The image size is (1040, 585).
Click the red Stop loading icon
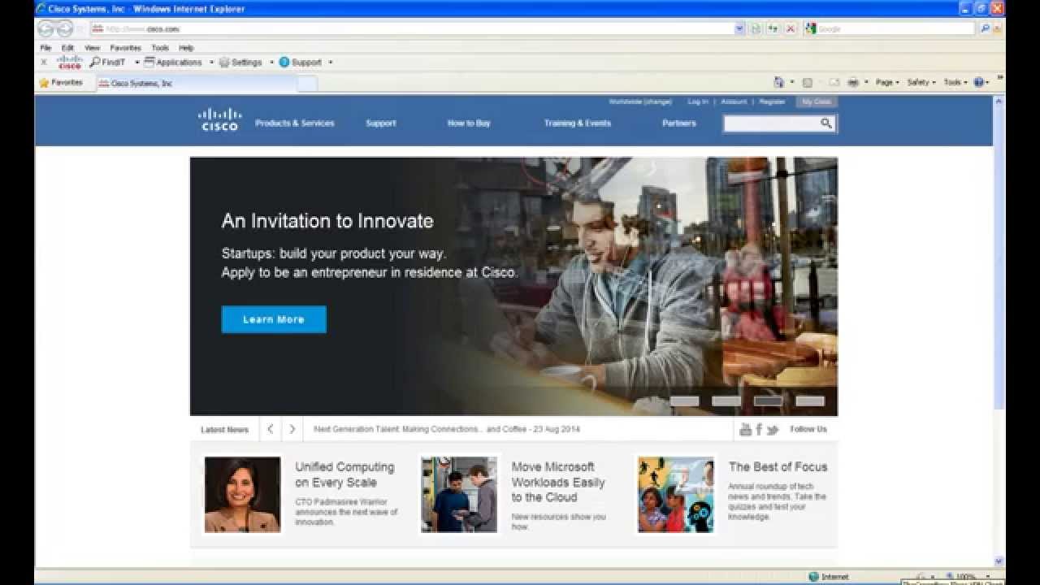[x=790, y=28]
